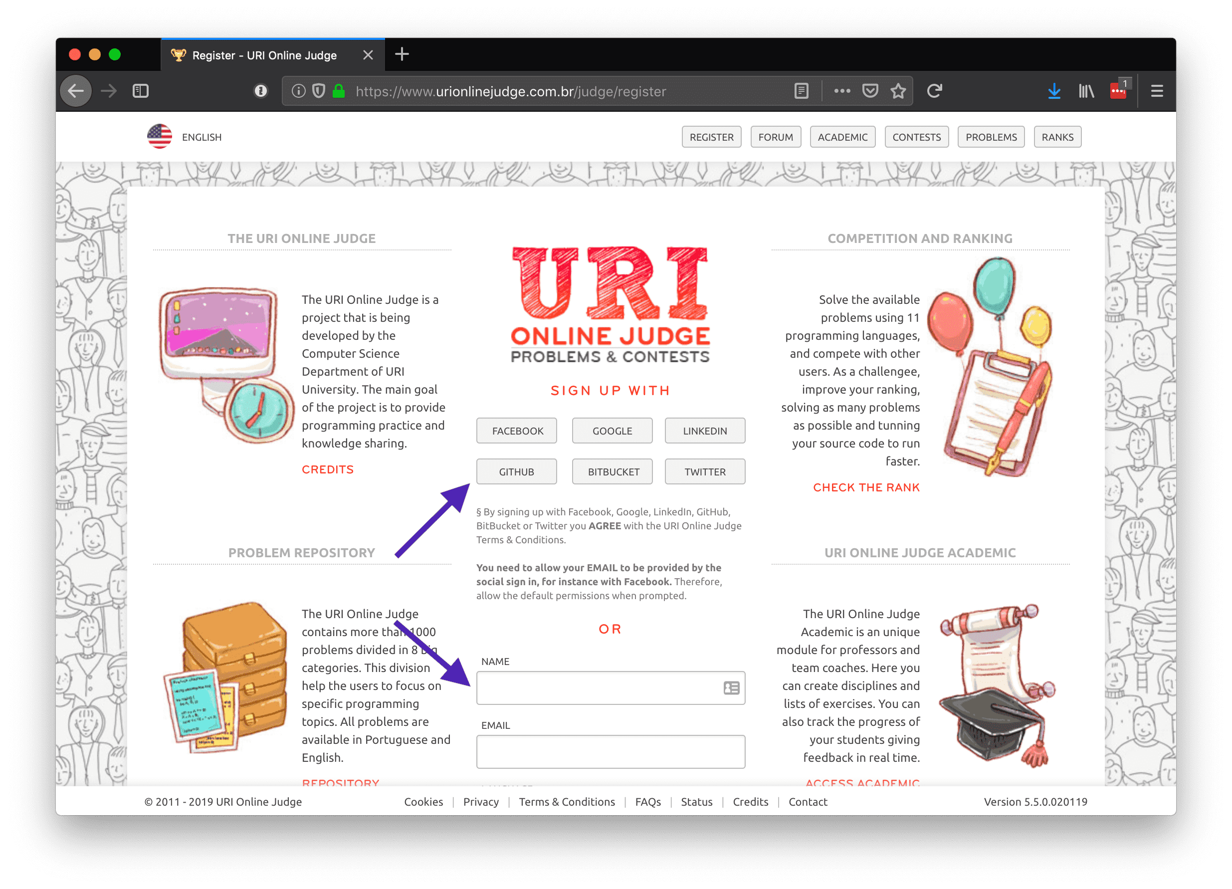This screenshot has height=889, width=1232.
Task: Click the balloons and clipboard illustration
Action: [990, 367]
